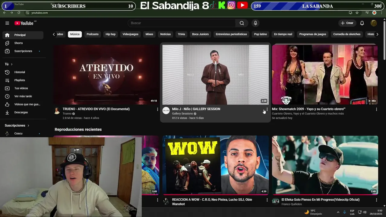
Task: Open Windows volume control in tray
Action: [365, 212]
